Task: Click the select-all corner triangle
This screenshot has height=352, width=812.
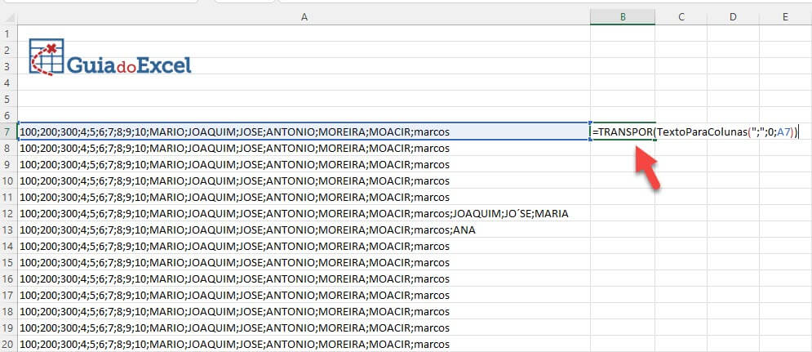Action: click(9, 17)
